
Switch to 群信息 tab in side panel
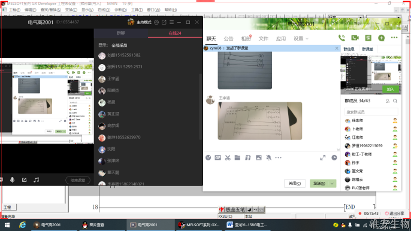point(349,49)
